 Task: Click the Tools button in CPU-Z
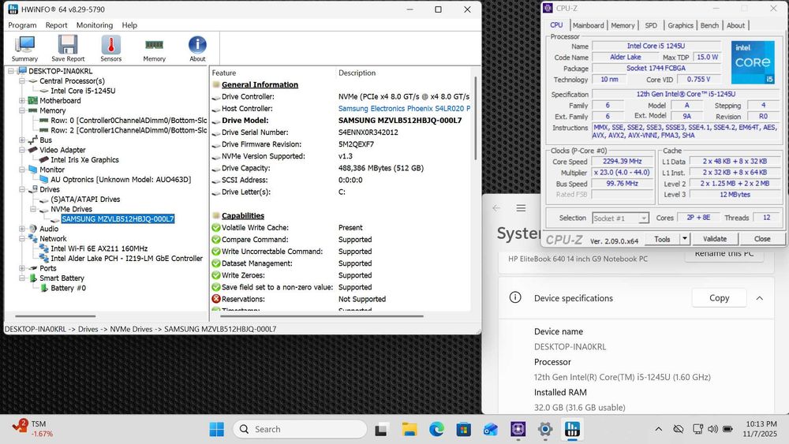click(x=662, y=239)
